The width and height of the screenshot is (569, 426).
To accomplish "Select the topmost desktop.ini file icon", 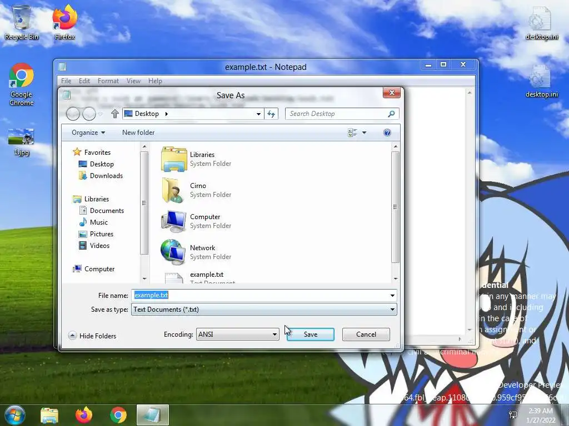I will (x=541, y=22).
